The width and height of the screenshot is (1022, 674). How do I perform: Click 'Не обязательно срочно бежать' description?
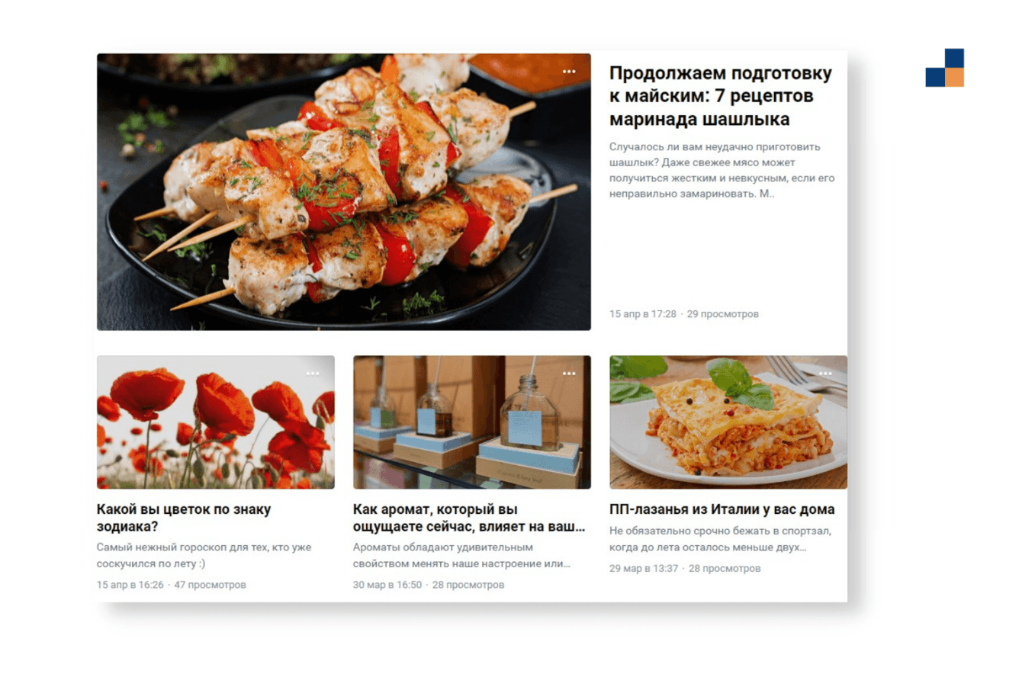pyautogui.click(x=721, y=539)
